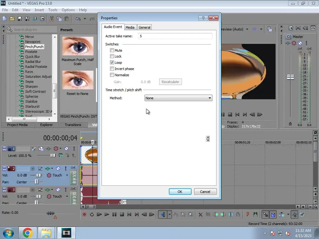
Task: Click the Lock event padlock icon
Action: pyautogui.click(x=238, y=214)
